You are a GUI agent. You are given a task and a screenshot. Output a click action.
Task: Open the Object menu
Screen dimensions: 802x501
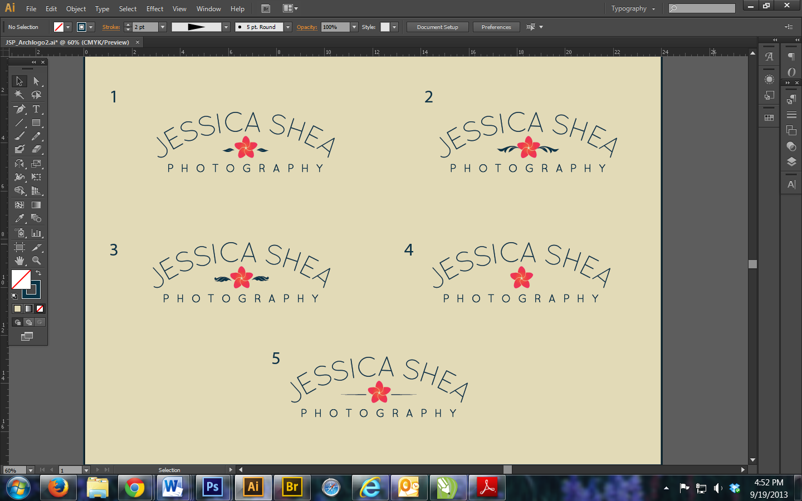click(76, 8)
